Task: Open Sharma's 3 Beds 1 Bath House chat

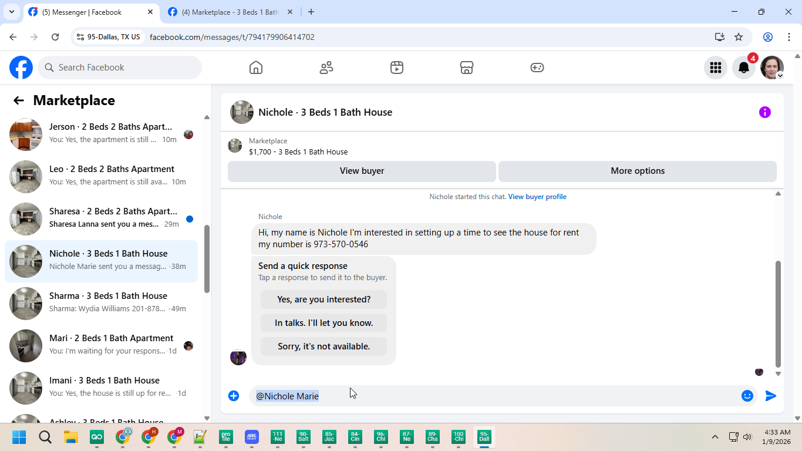Action: coord(102,304)
